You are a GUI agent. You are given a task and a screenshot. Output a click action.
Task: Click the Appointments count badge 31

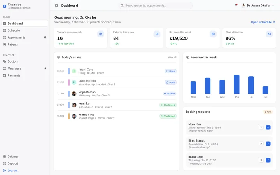click(45, 37)
